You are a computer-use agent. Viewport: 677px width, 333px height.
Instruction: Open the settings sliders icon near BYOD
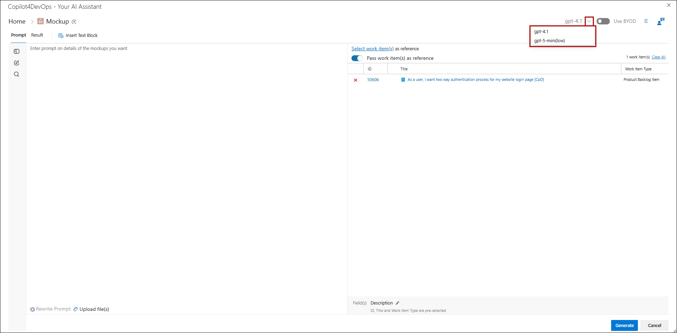coord(646,21)
